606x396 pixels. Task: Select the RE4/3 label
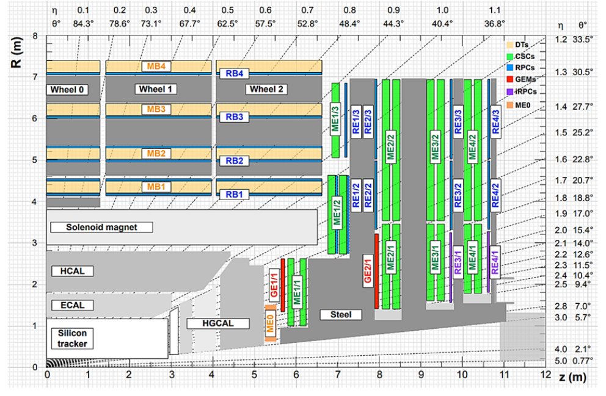[495, 121]
